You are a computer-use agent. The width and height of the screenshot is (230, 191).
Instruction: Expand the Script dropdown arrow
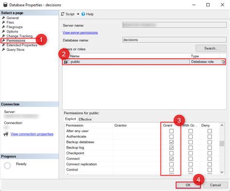[78, 14]
